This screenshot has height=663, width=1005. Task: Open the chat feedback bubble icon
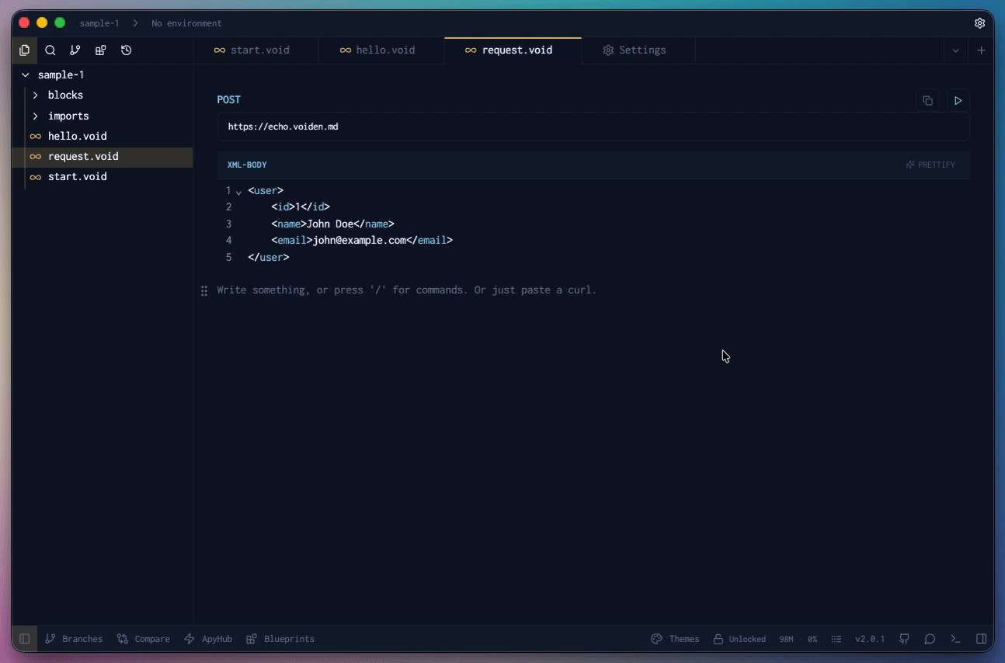click(x=930, y=639)
